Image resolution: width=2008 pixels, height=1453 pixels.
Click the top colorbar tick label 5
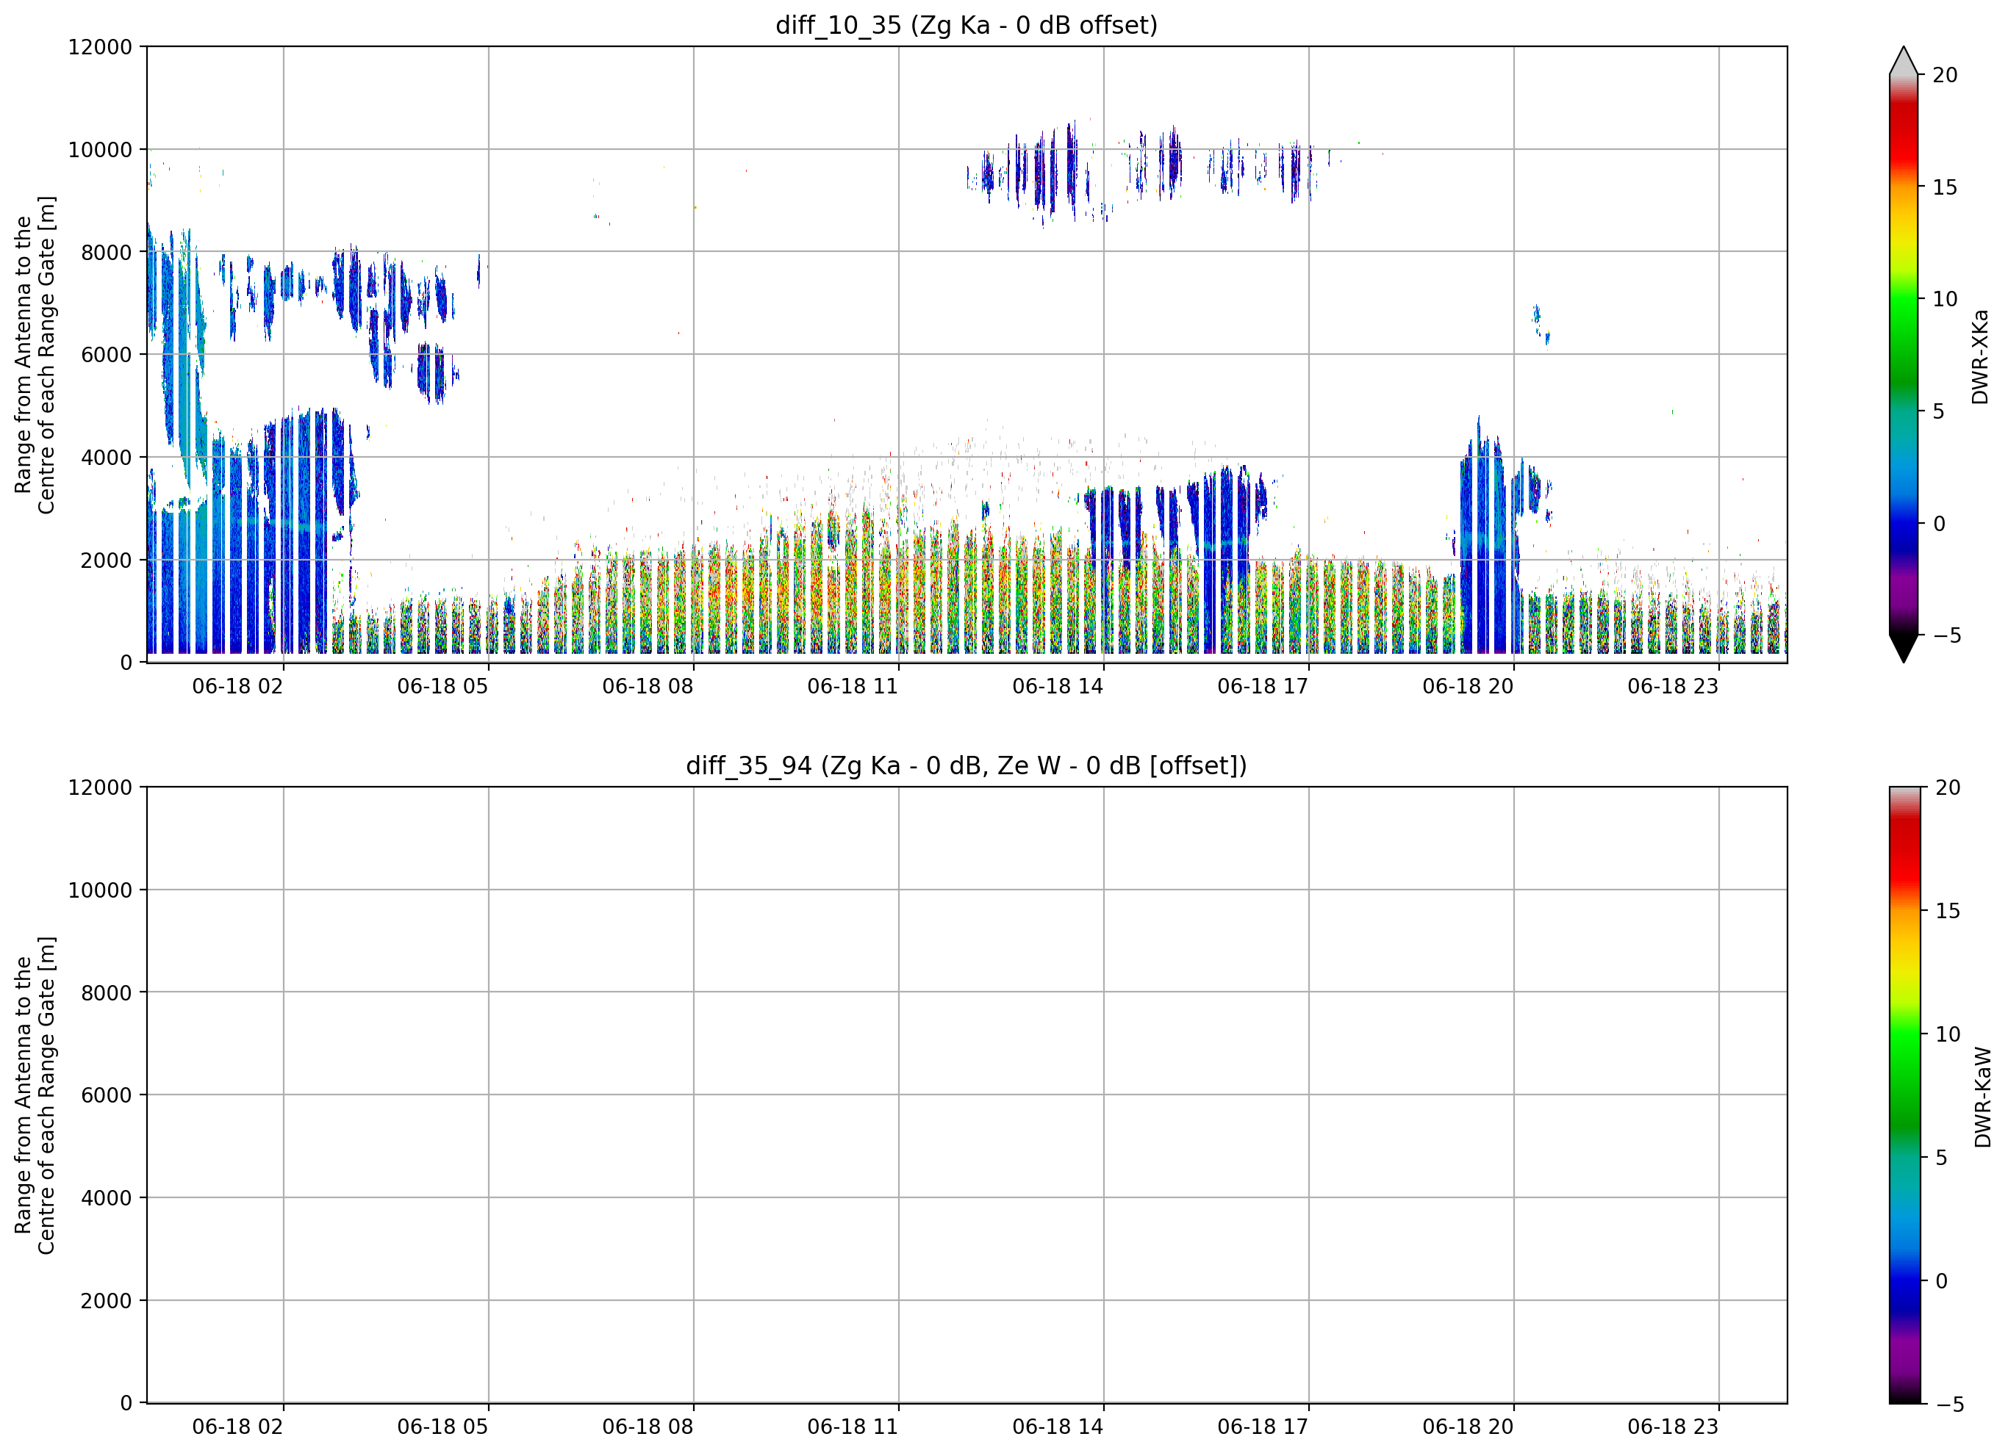(x=1938, y=411)
